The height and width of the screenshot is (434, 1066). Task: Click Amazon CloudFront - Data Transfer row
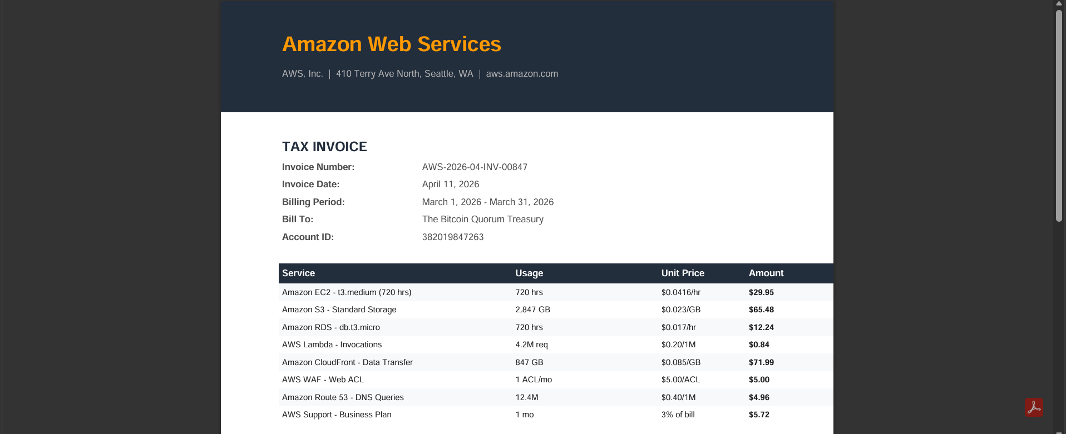click(x=556, y=362)
